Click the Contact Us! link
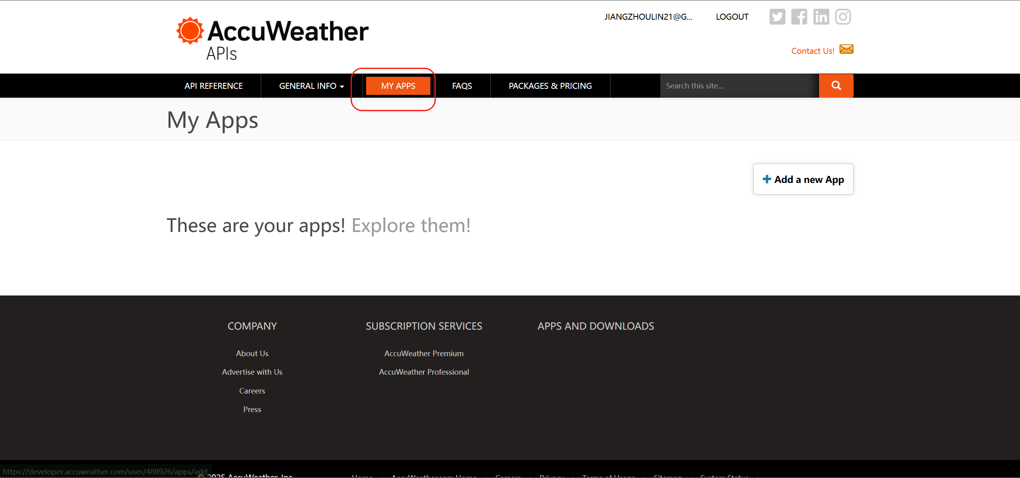 click(813, 51)
